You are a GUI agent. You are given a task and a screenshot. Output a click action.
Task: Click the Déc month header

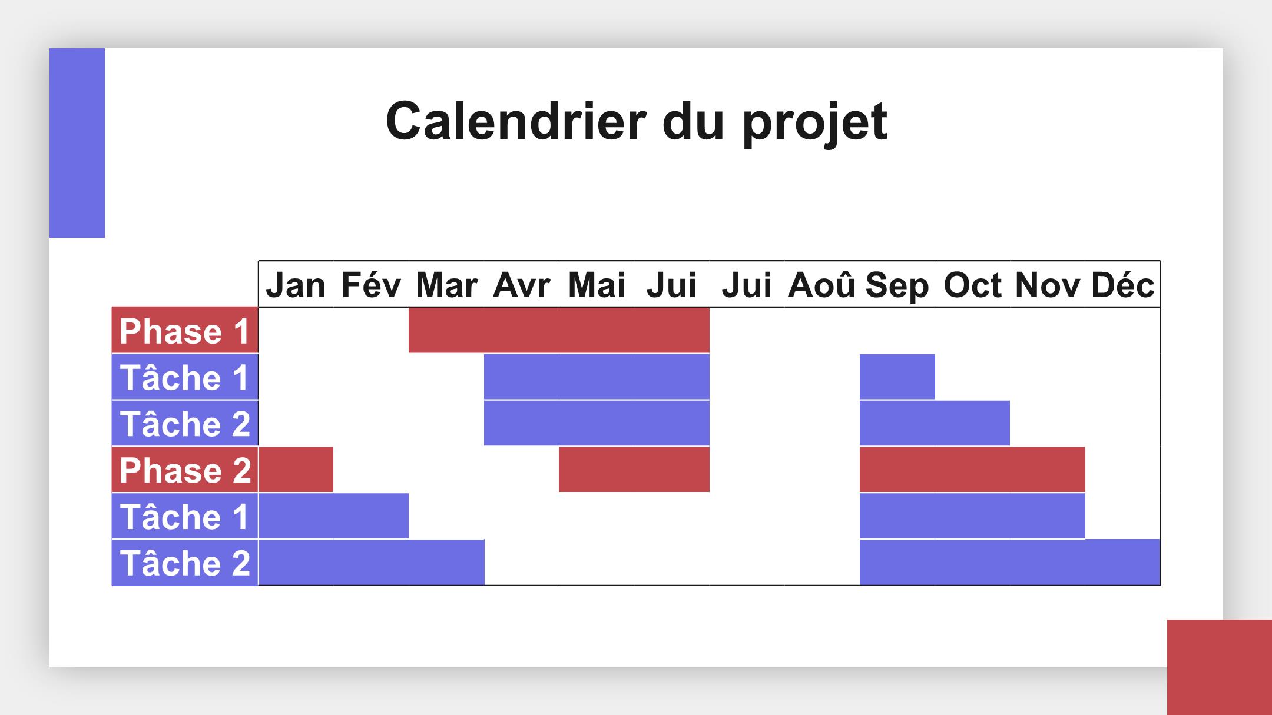click(x=1122, y=285)
